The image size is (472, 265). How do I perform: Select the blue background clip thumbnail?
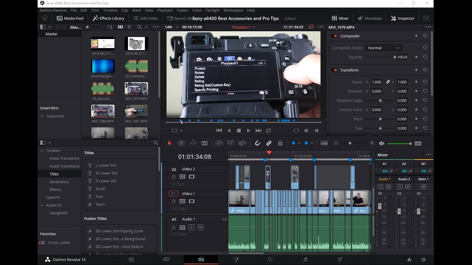[x=103, y=66]
